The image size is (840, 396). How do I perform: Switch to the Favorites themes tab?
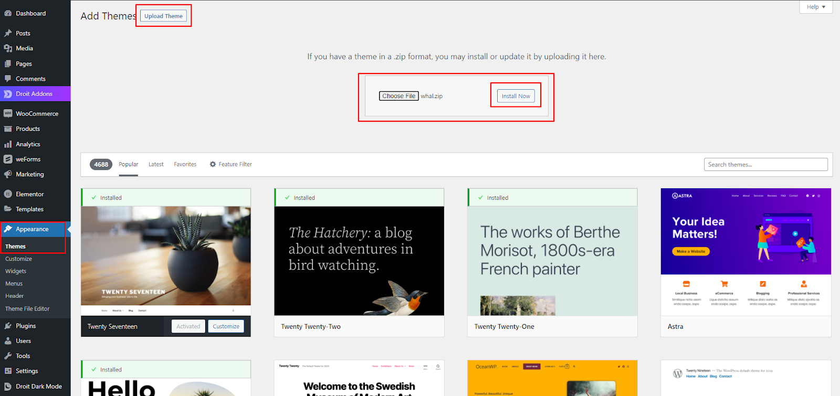point(185,164)
